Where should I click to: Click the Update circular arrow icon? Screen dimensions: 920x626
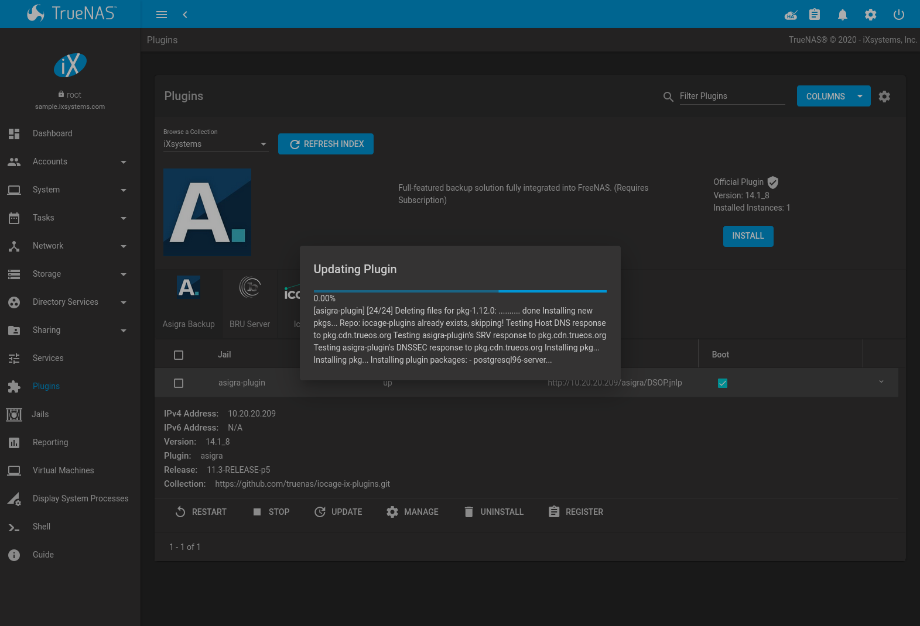[320, 512]
